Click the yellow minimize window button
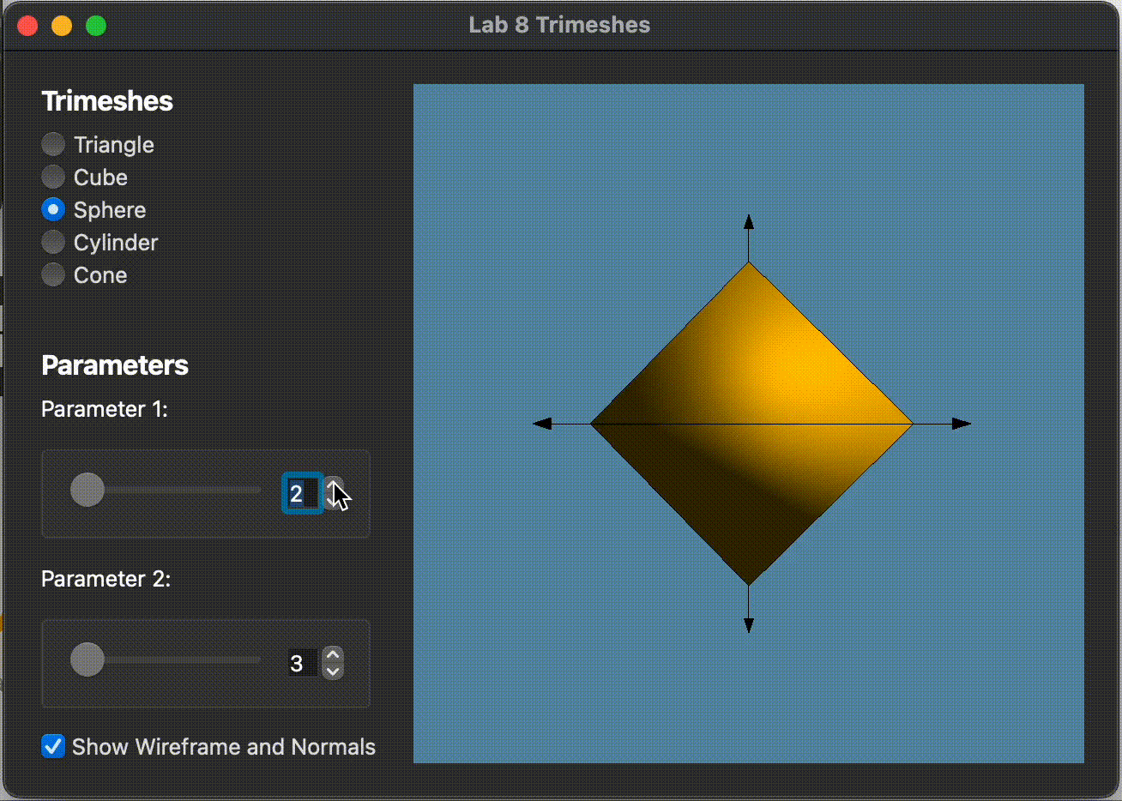Image resolution: width=1122 pixels, height=801 pixels. point(62,26)
